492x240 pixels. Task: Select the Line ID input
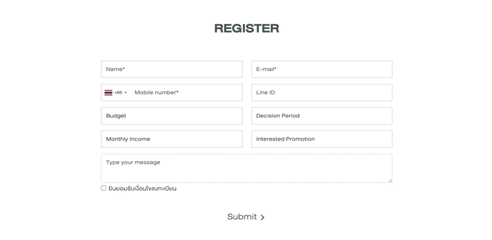tap(321, 92)
